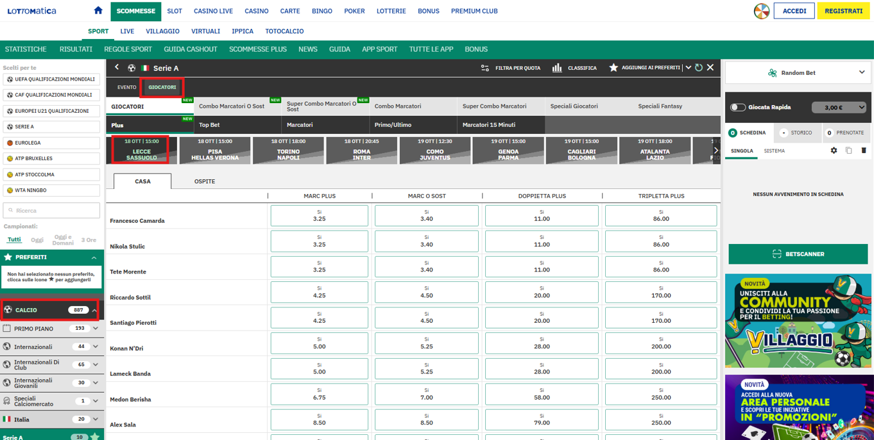This screenshot has width=874, height=440.
Task: Open the 3,00 € stake dropdown
Action: tap(839, 108)
